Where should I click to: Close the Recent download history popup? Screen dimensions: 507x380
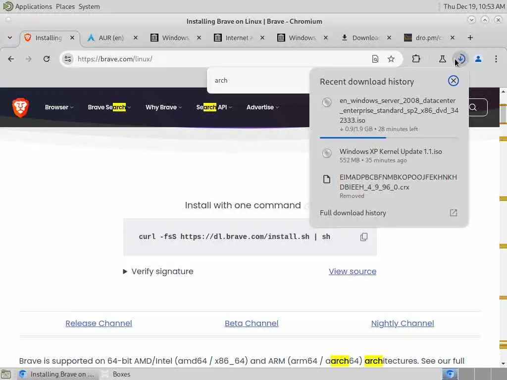pyautogui.click(x=454, y=81)
